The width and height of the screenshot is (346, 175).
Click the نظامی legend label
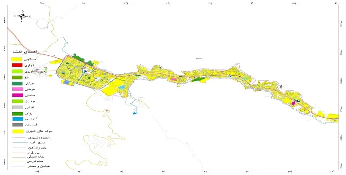[x=29, y=108]
